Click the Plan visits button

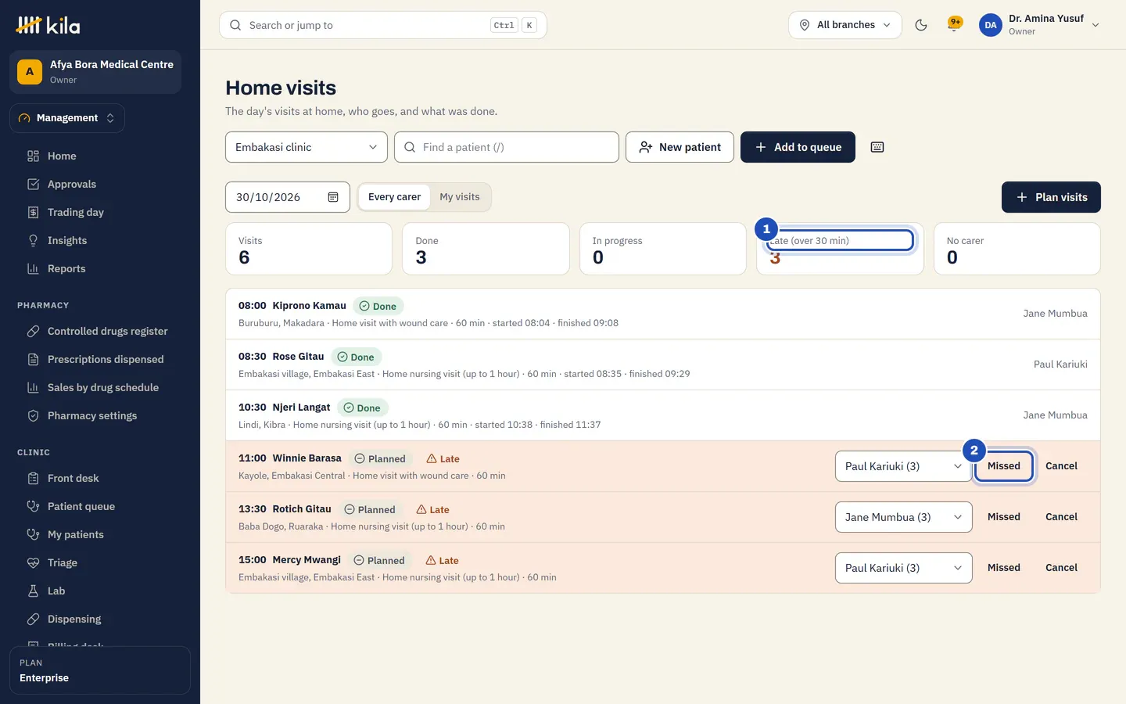coord(1051,197)
